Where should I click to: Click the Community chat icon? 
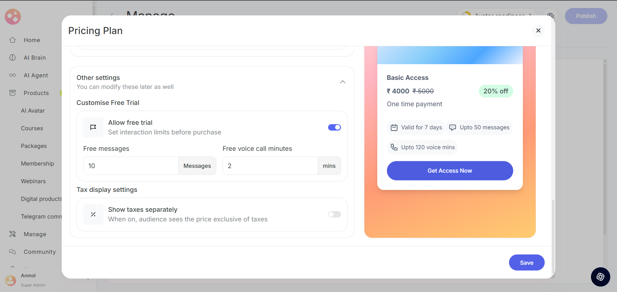(13, 252)
